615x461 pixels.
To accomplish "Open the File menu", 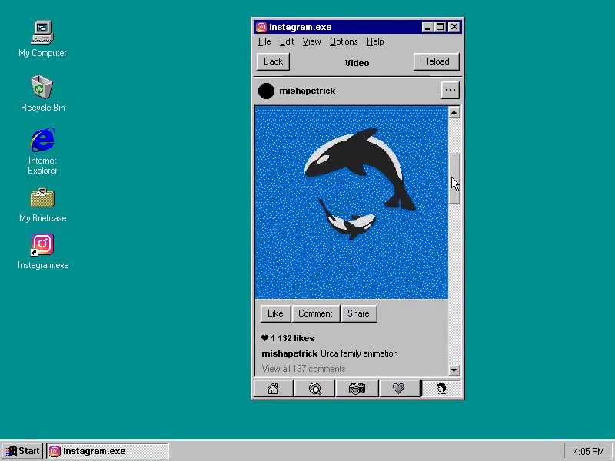I will coord(264,41).
